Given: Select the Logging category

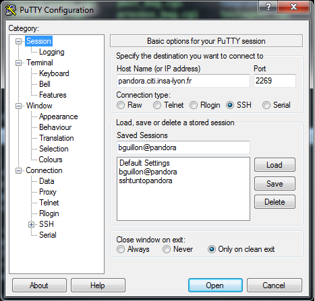Looking at the screenshot, I should tap(52, 52).
